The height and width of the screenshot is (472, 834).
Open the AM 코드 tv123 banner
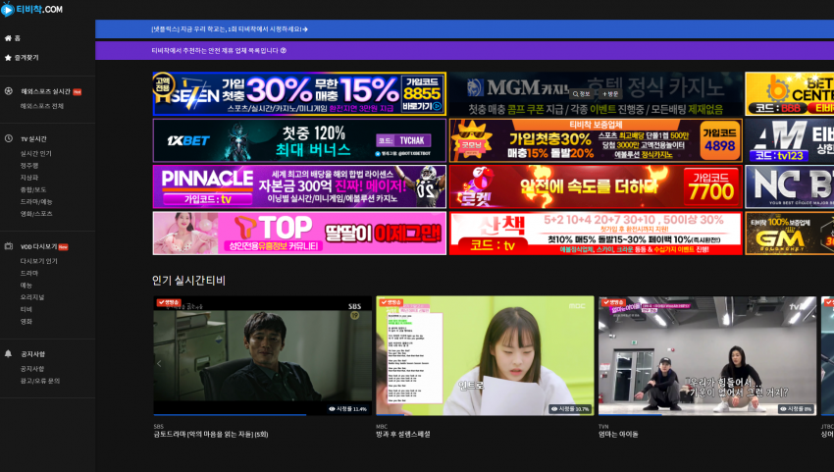[789, 140]
